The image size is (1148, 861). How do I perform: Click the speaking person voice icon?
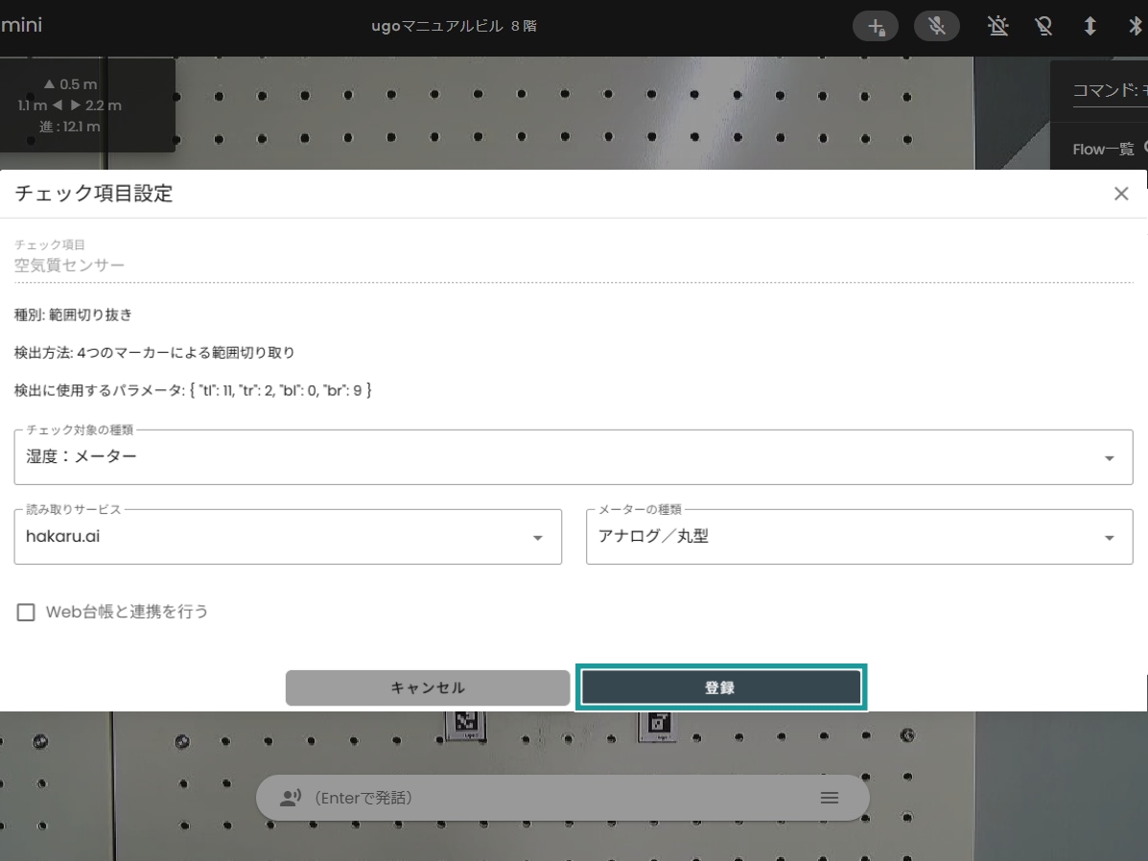tap(290, 798)
